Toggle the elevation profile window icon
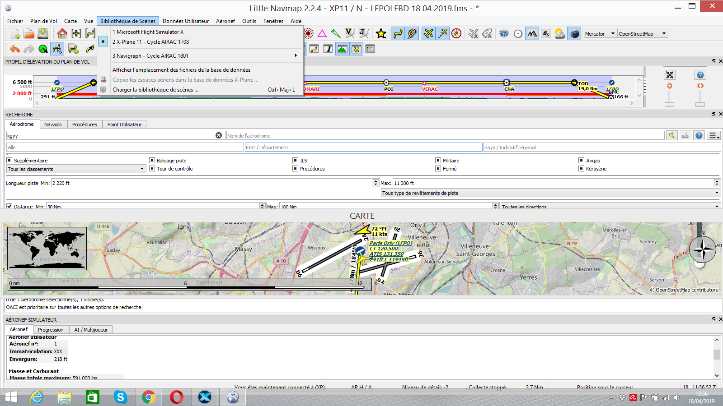The height and width of the screenshot is (406, 723). (342, 49)
